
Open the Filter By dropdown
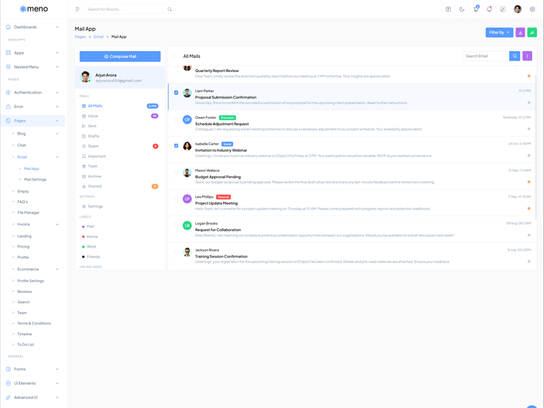499,33
